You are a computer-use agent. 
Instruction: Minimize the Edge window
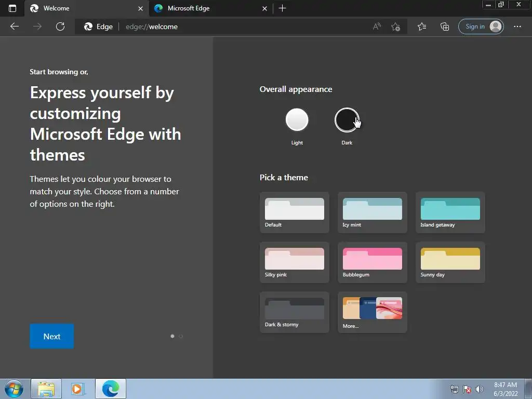(488, 5)
